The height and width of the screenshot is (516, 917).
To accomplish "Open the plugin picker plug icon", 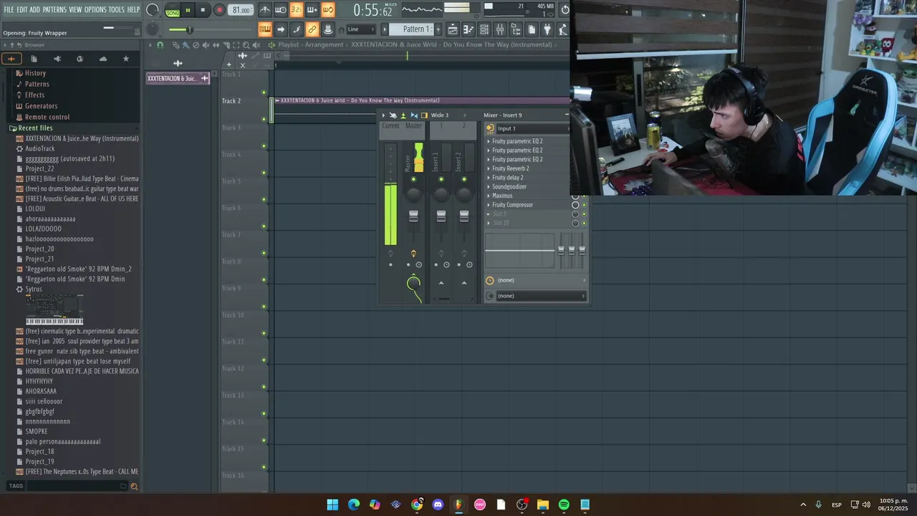I will tap(547, 29).
